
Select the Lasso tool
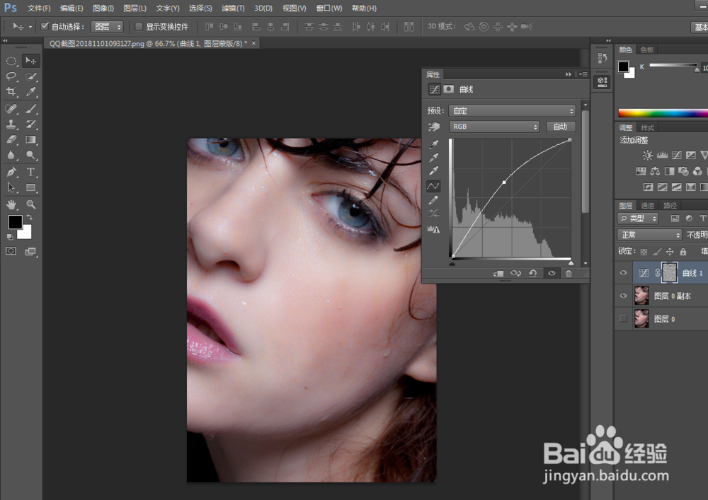click(x=11, y=76)
